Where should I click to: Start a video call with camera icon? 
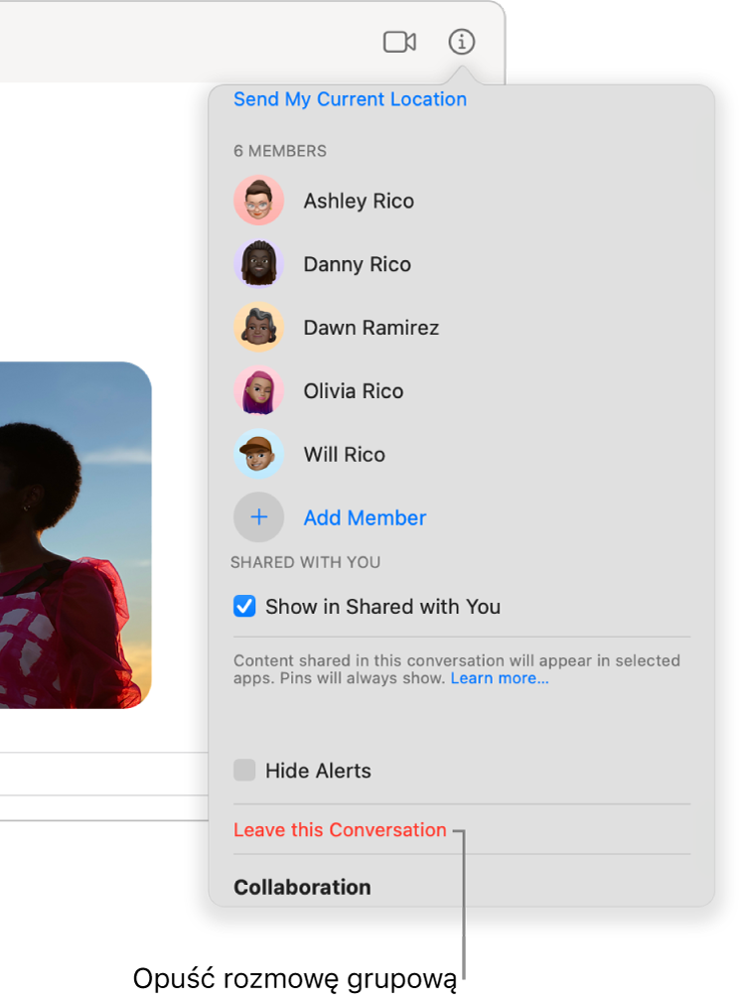(x=399, y=42)
